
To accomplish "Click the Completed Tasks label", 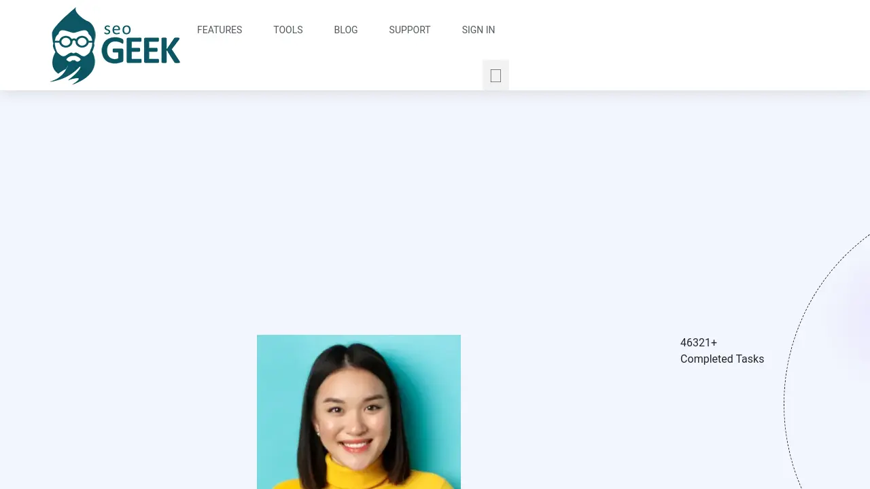I will click(722, 359).
